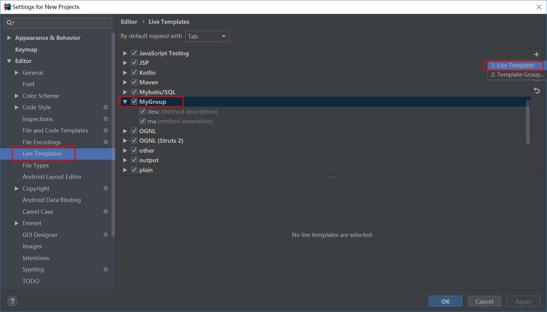Expand the General settings node
Viewport: 547px width, 312px height.
17,73
